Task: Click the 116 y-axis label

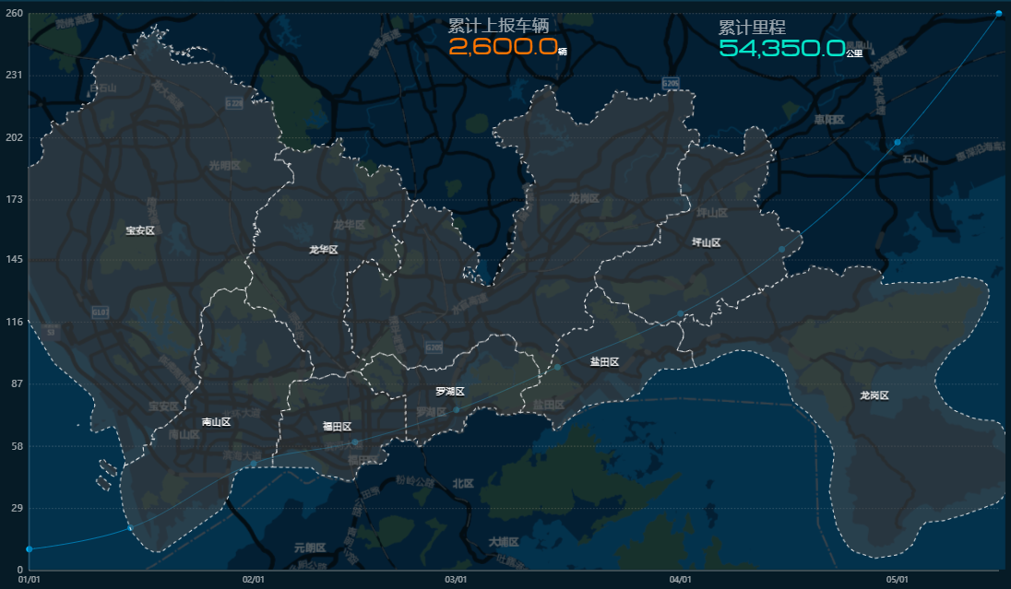Action: (x=14, y=322)
